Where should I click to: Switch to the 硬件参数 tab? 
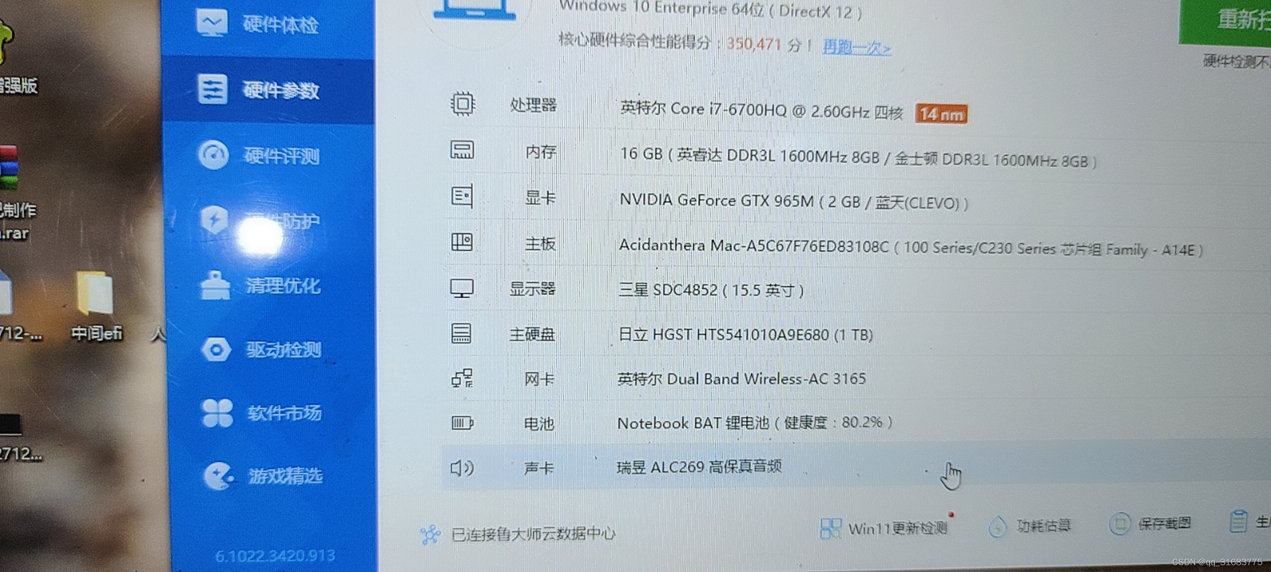coord(280,91)
